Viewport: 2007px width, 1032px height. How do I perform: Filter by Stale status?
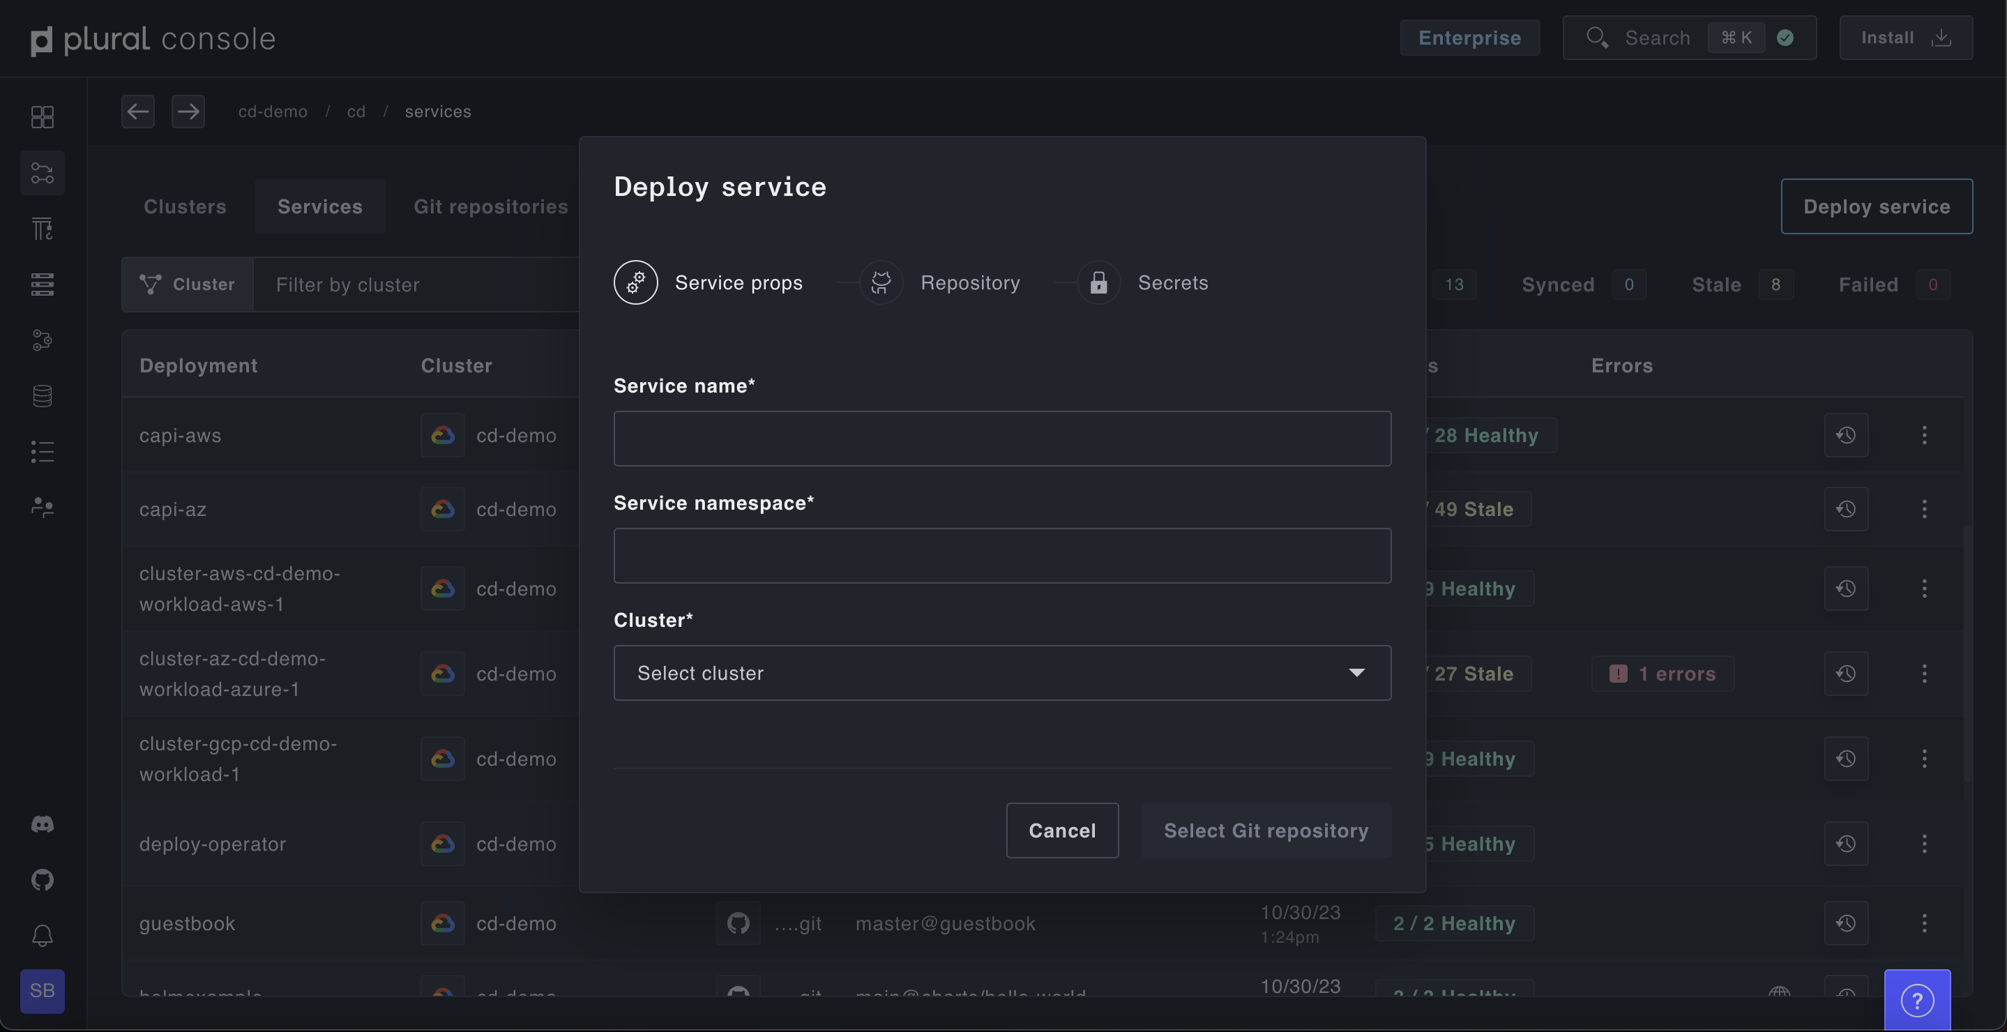(1742, 284)
